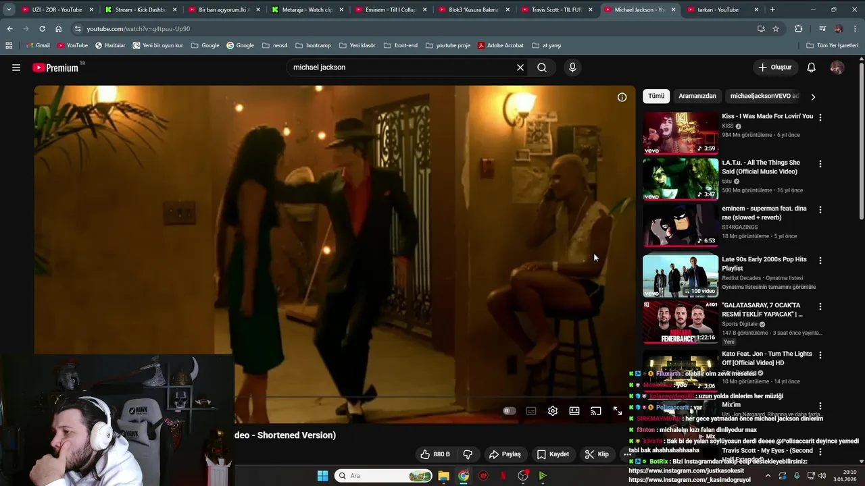
Task: Open player settings gear
Action: click(x=553, y=410)
